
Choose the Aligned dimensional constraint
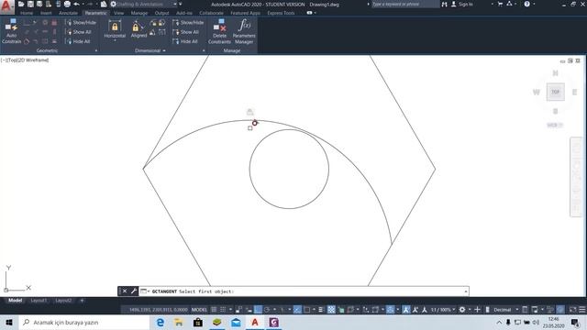138,29
